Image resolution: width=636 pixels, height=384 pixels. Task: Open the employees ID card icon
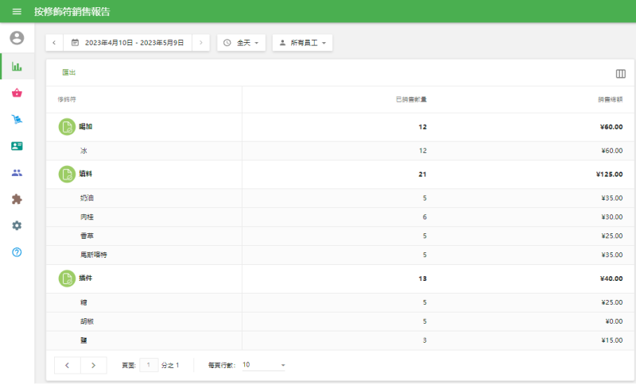[17, 146]
